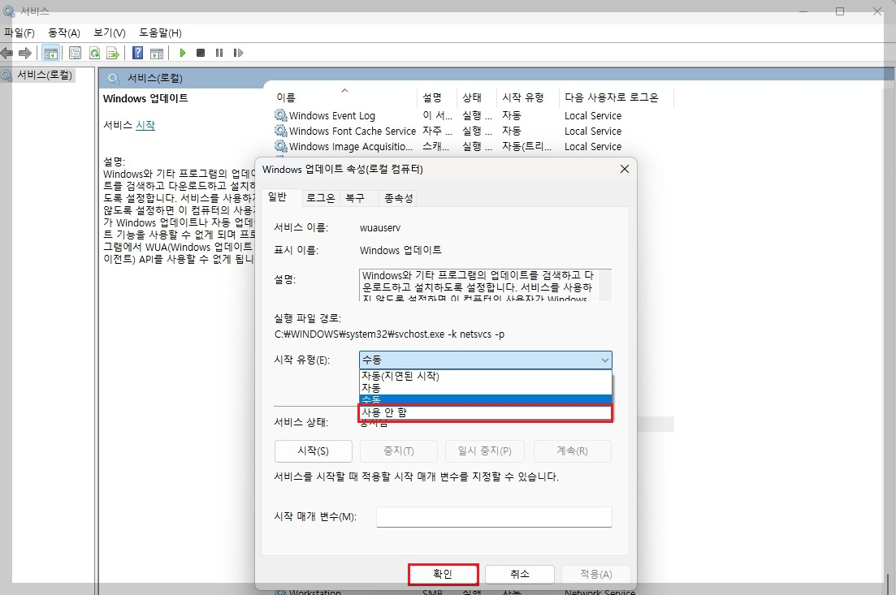The image size is (896, 595).
Task: Click 자동(트리... startup cell of Image Acquisition
Action: point(527,146)
